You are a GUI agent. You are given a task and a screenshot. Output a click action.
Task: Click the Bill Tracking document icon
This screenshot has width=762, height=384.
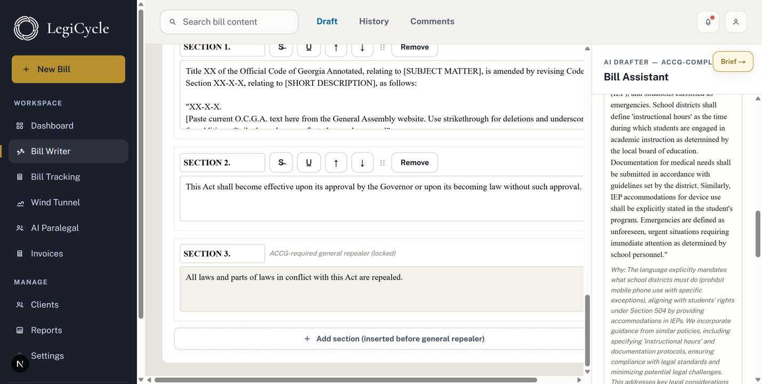pyautogui.click(x=20, y=177)
